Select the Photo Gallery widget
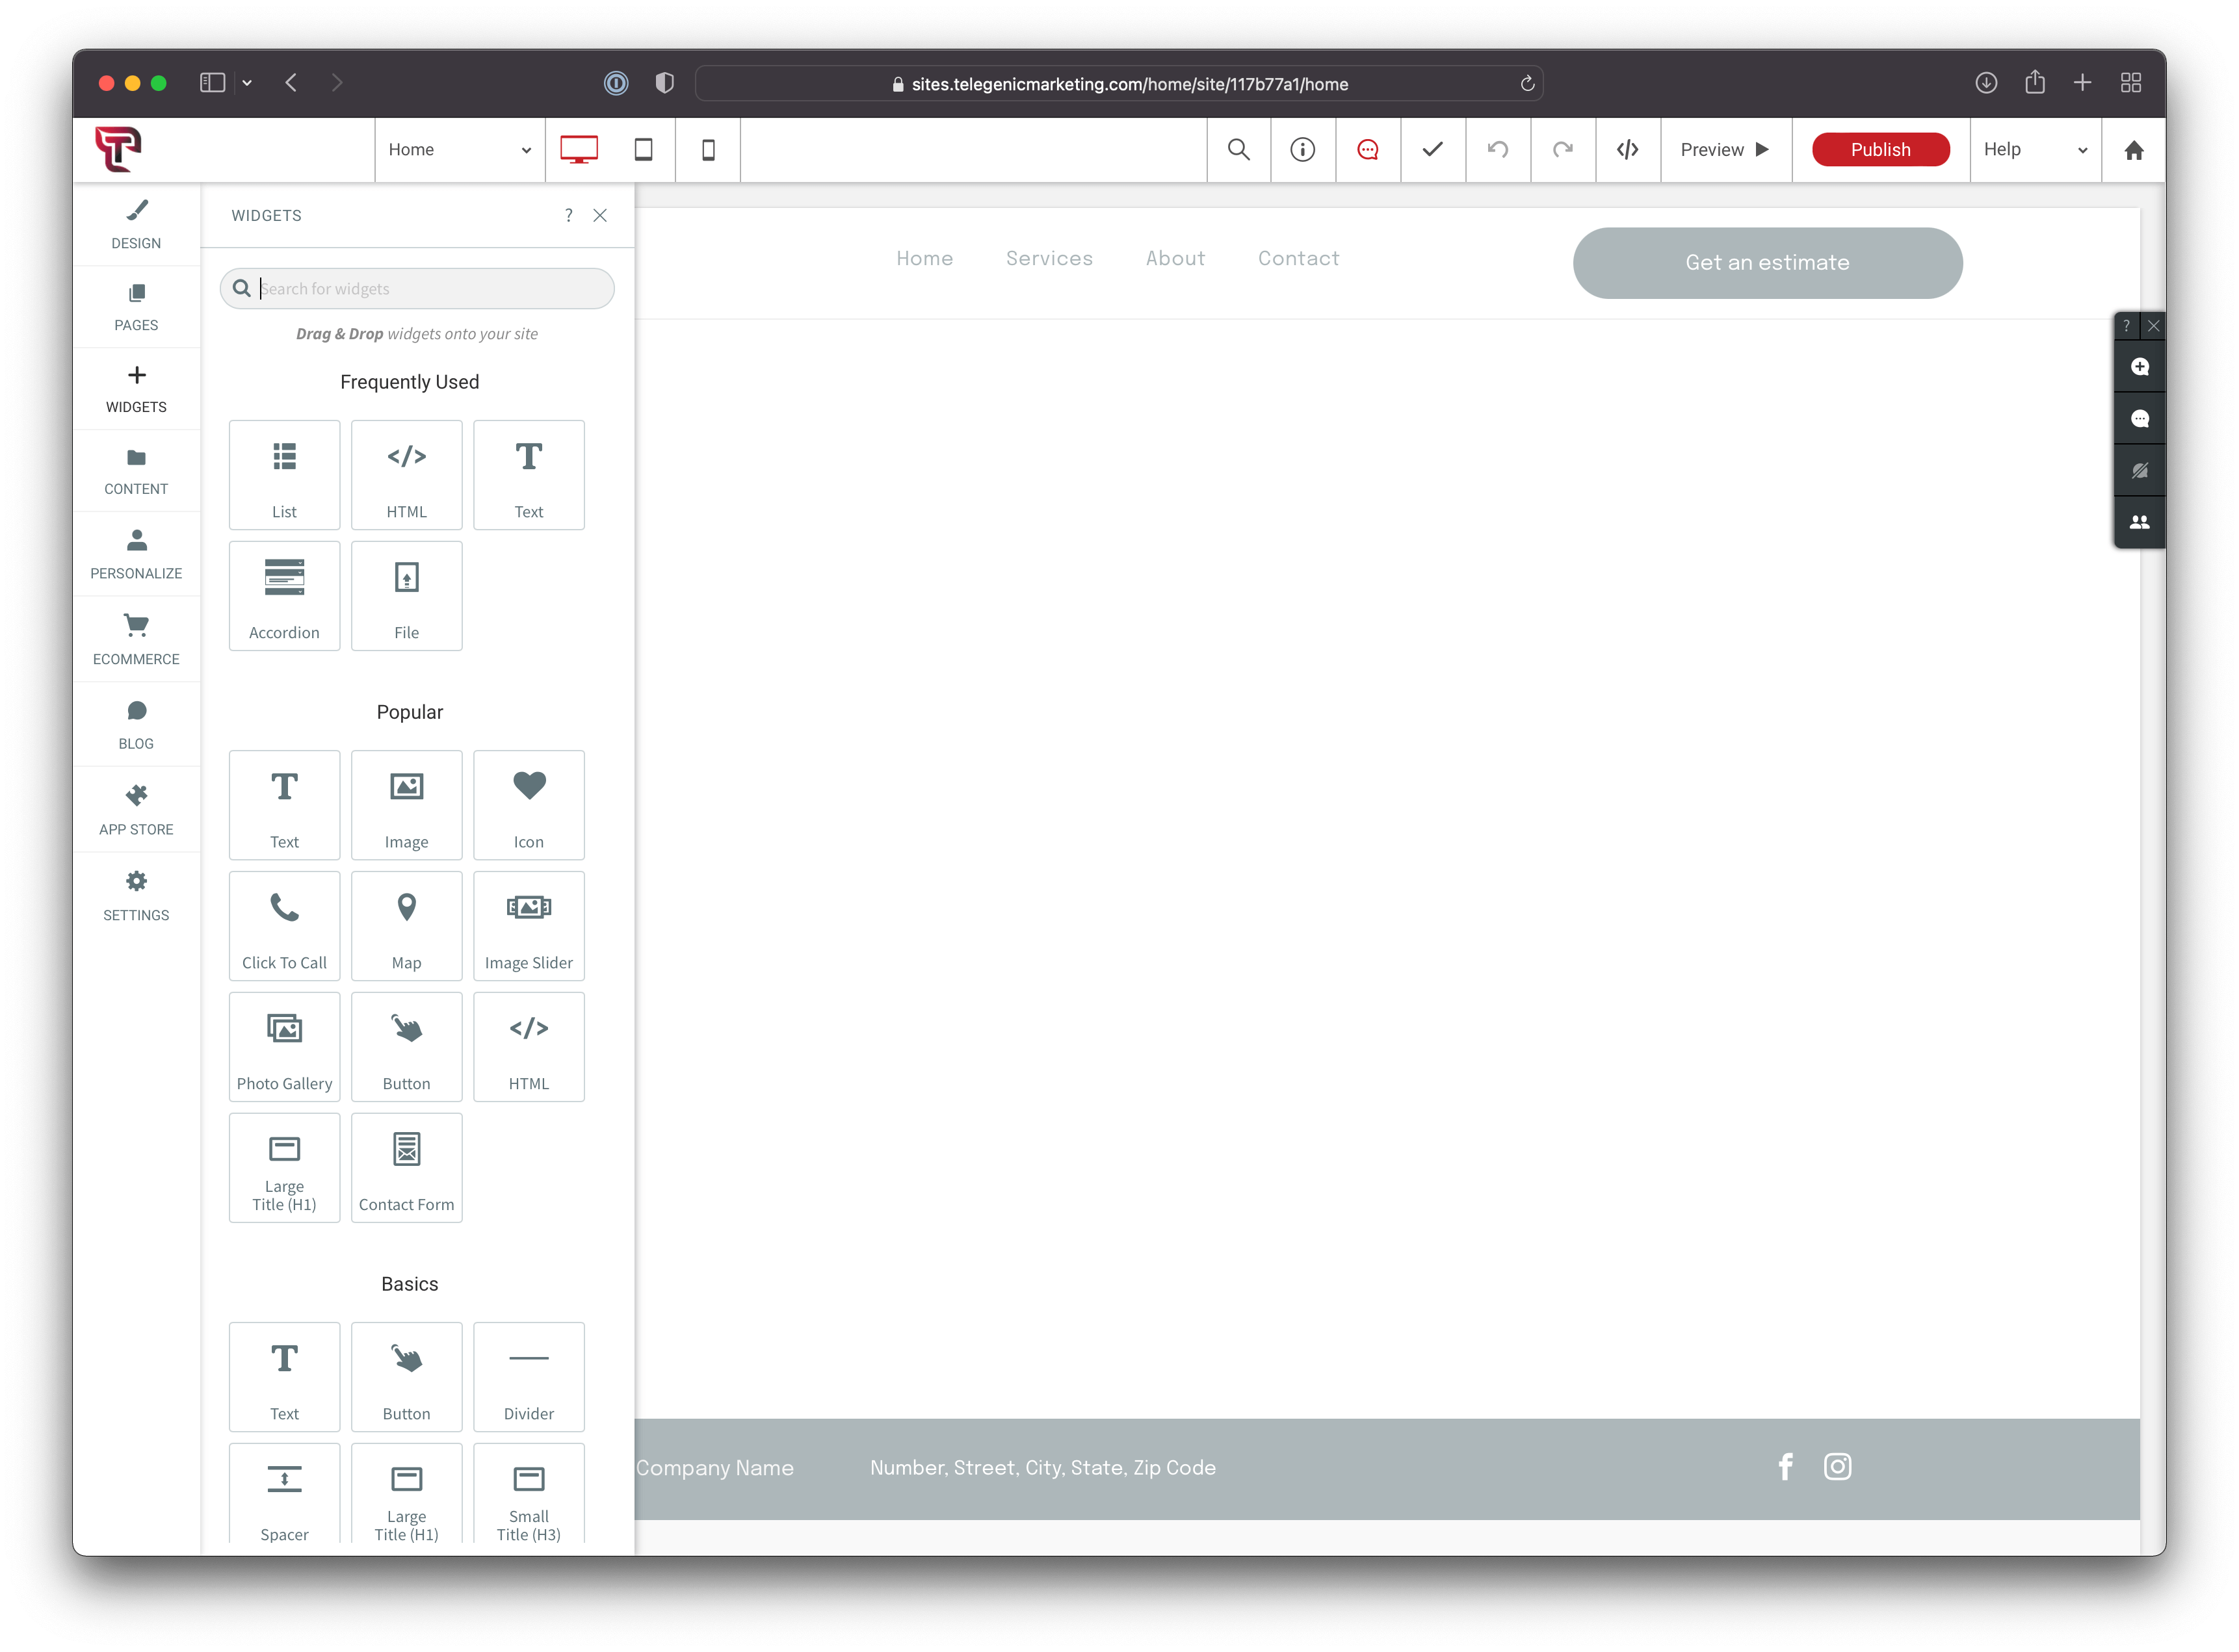Screen dimensions: 2239x1652 [284, 1047]
